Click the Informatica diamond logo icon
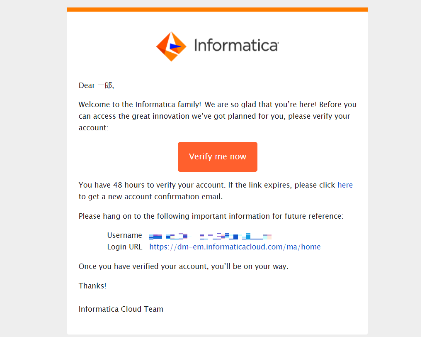Viewport: 422px width, 337px height. pyautogui.click(x=172, y=46)
